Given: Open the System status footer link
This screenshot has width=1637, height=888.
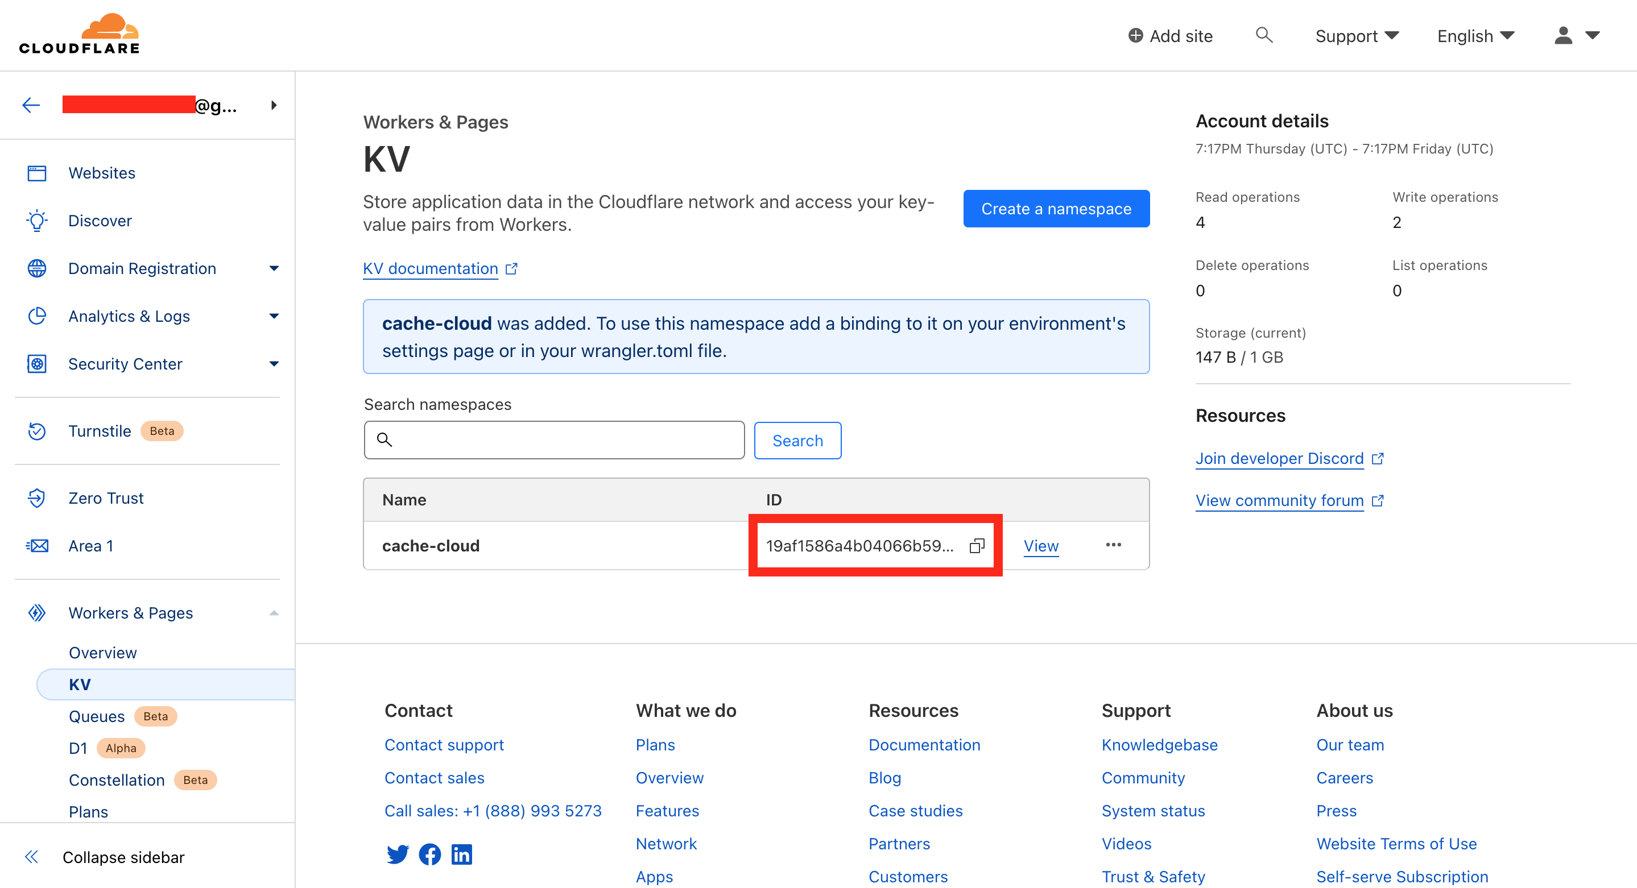Looking at the screenshot, I should pyautogui.click(x=1154, y=811).
